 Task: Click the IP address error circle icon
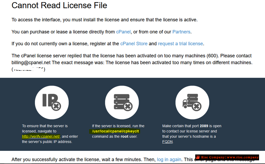tap(52, 102)
